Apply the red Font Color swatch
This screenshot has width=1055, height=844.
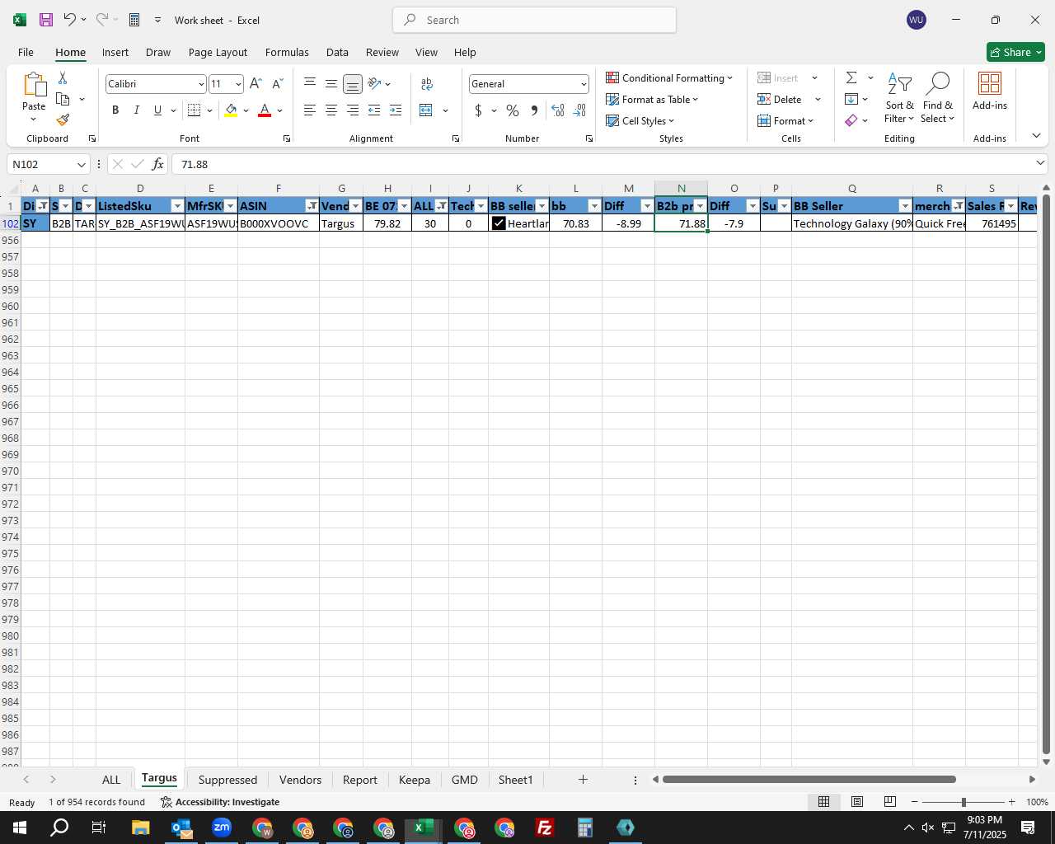[x=265, y=110]
